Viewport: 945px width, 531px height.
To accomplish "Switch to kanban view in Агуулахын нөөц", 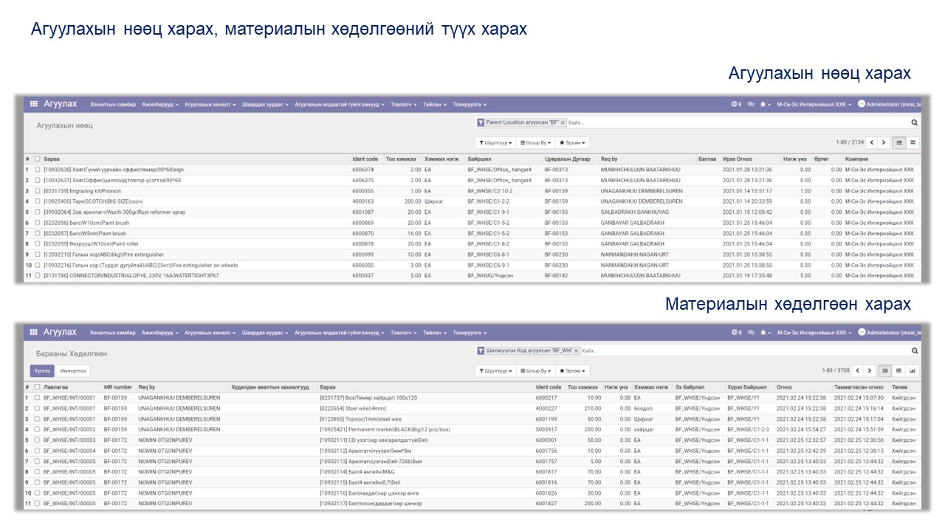I will pos(913,142).
